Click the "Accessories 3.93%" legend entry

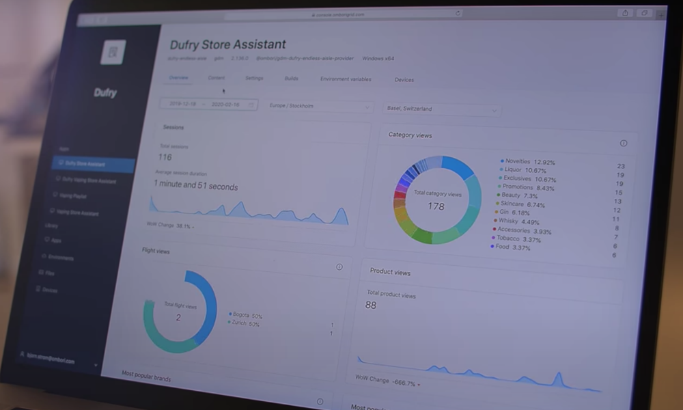[522, 230]
